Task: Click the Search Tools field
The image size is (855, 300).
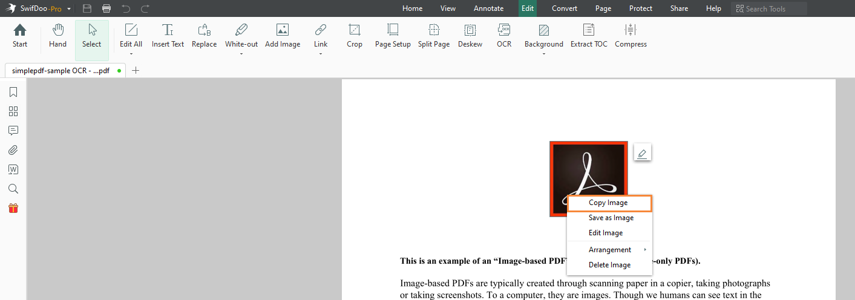Action: tap(768, 8)
